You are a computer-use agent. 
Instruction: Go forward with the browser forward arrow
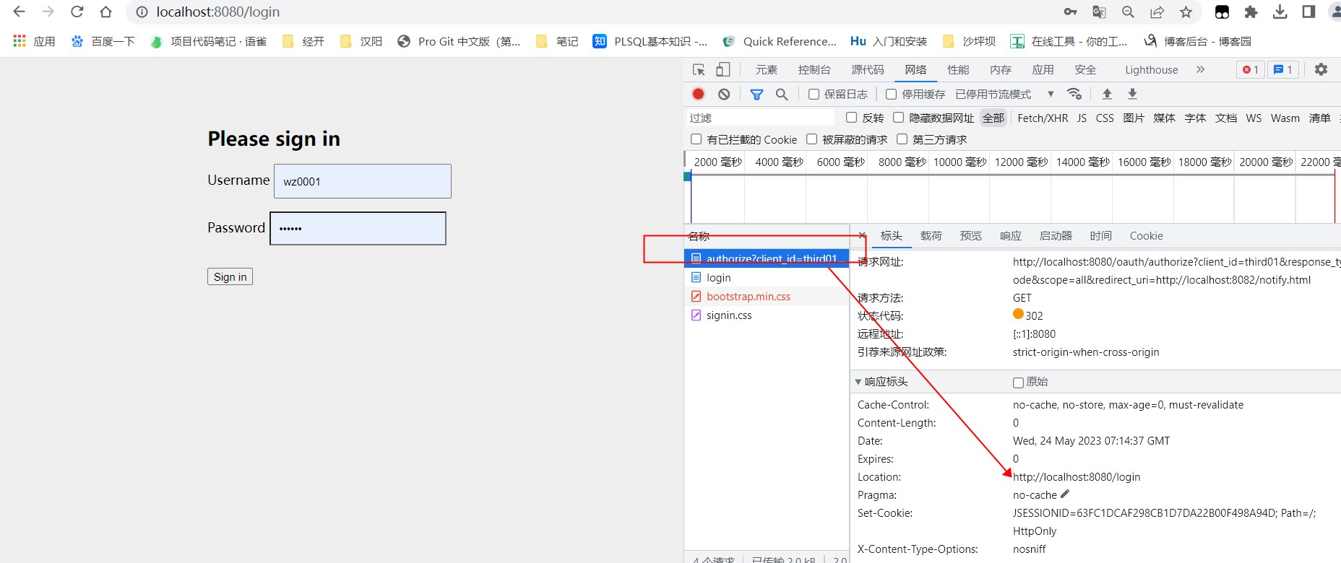point(48,12)
